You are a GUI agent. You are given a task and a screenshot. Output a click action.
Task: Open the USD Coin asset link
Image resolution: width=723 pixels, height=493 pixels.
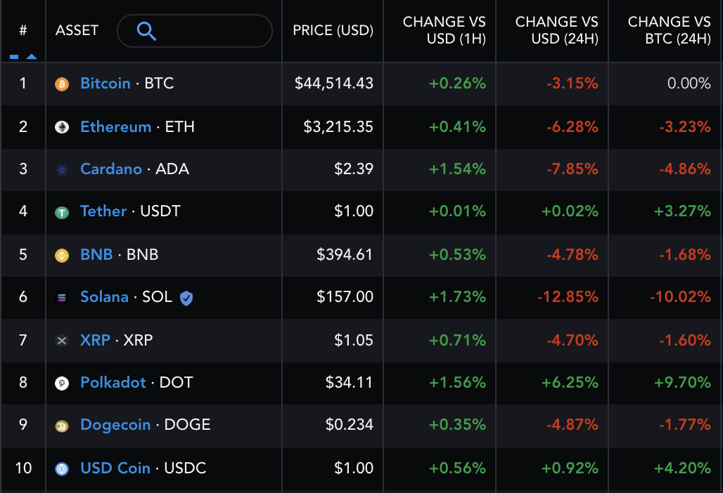click(x=115, y=468)
